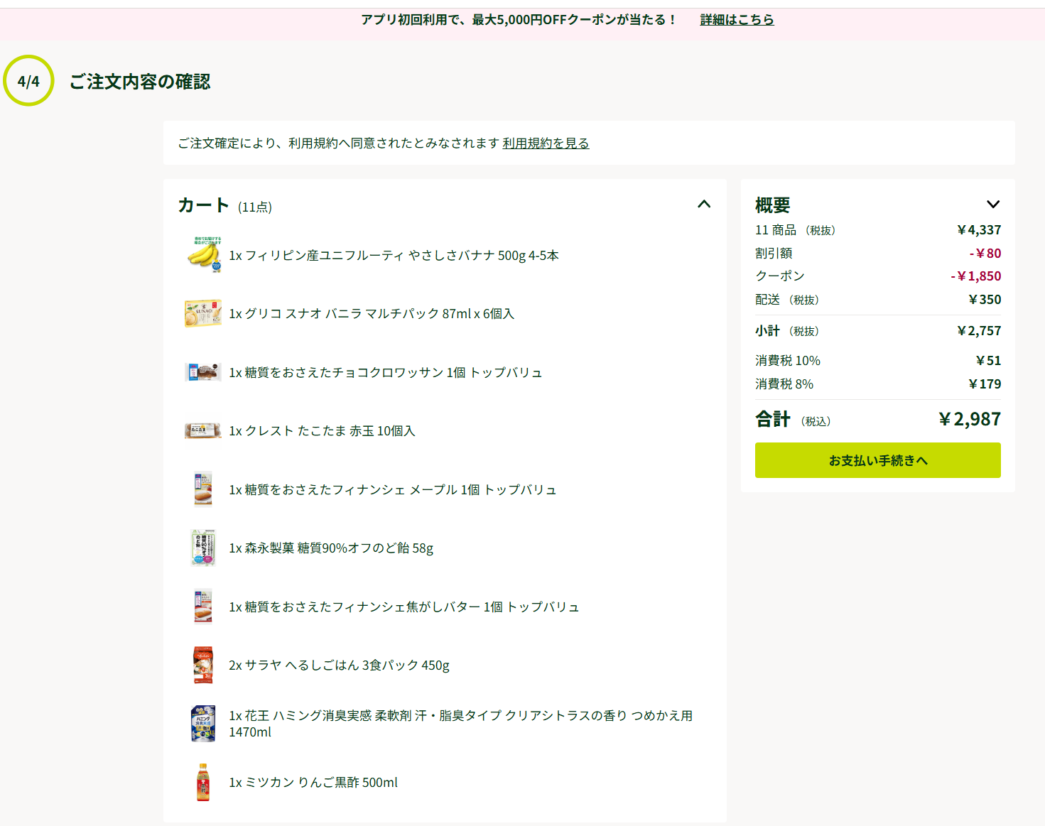This screenshot has height=826, width=1045.
Task: Click the Glico SUNAO ice cream thumbnail
Action: [203, 313]
